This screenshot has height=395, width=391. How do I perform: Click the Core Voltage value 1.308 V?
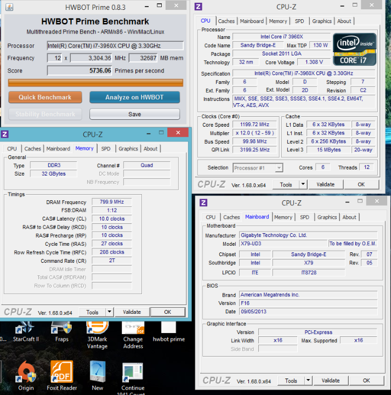(314, 62)
